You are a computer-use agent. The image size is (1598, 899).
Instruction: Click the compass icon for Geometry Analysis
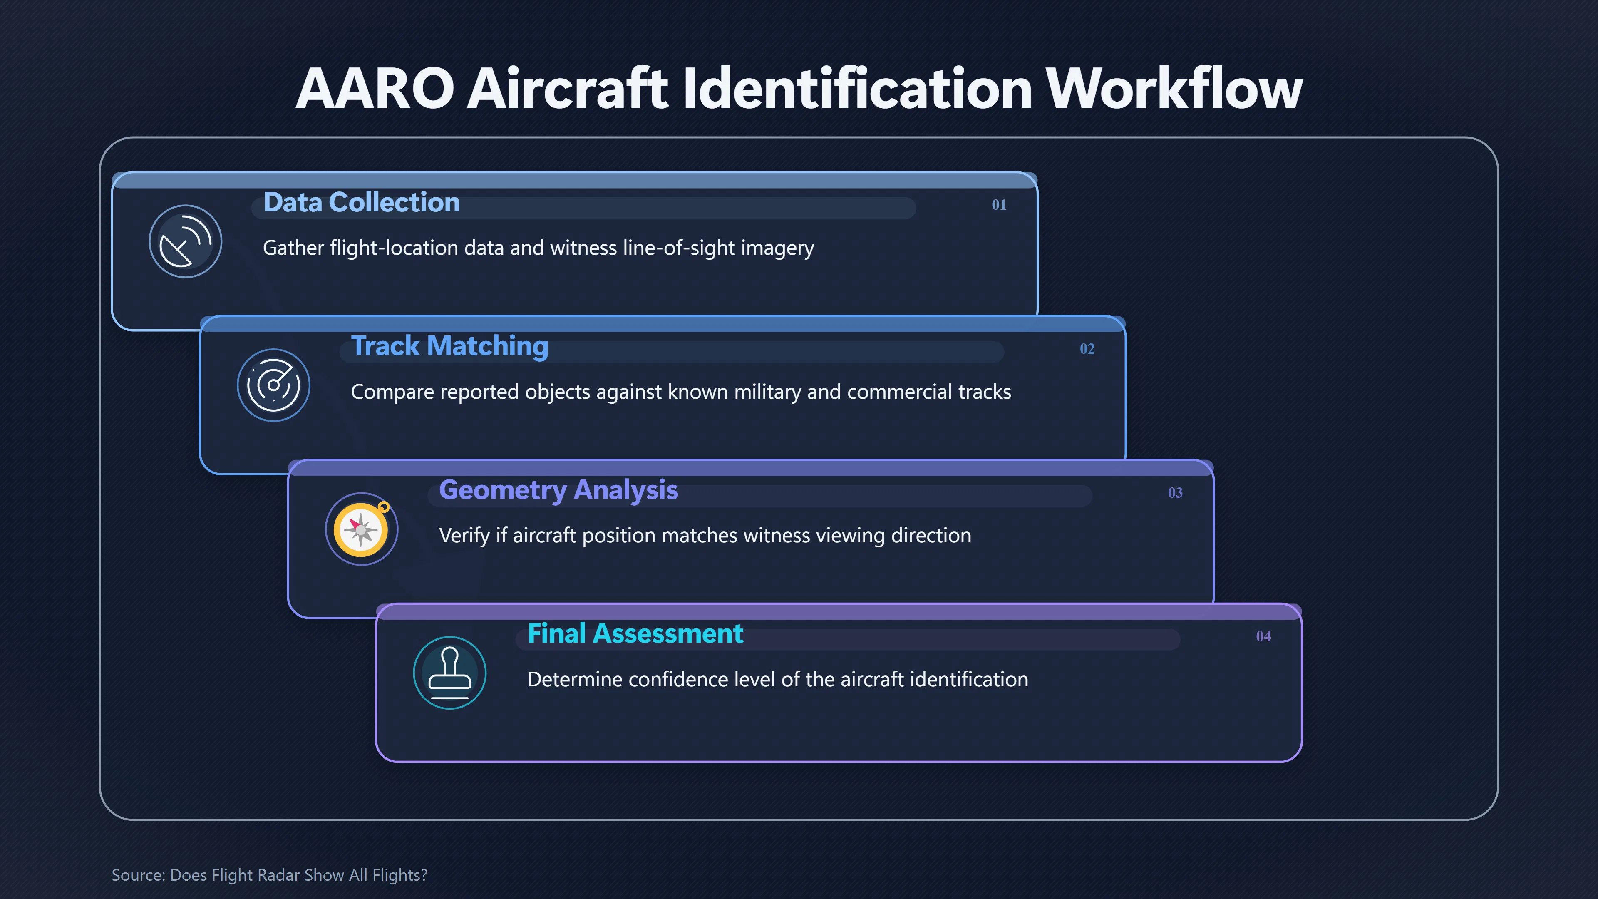(362, 529)
